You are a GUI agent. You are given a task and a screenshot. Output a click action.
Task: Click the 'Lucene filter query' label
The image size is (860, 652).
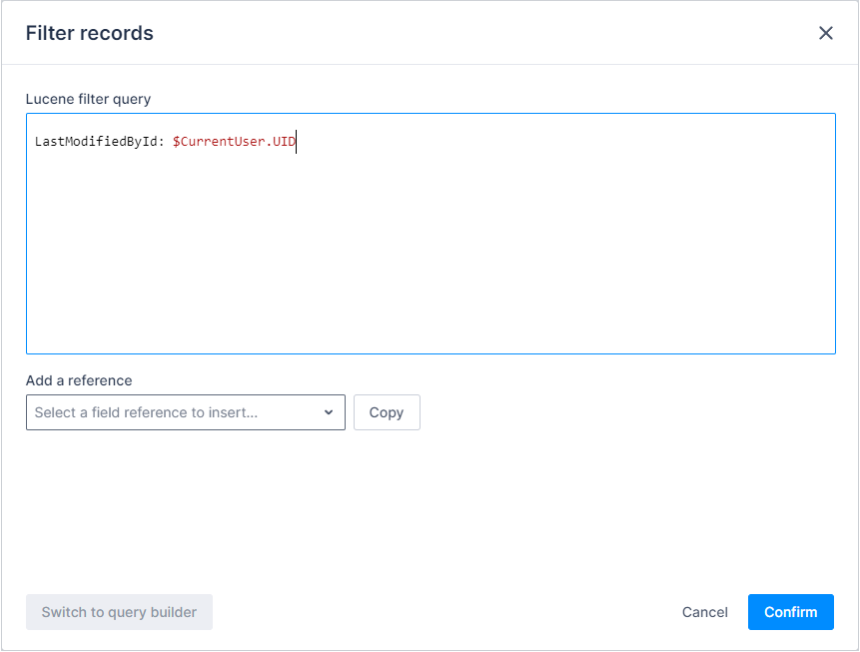pos(88,99)
